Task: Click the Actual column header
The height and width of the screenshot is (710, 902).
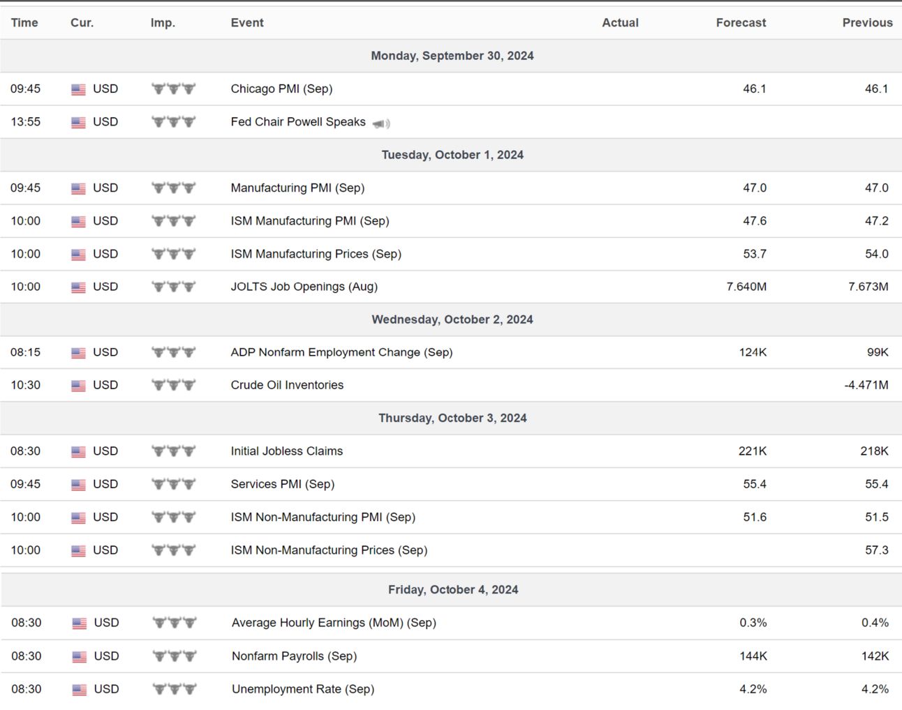Action: click(620, 22)
